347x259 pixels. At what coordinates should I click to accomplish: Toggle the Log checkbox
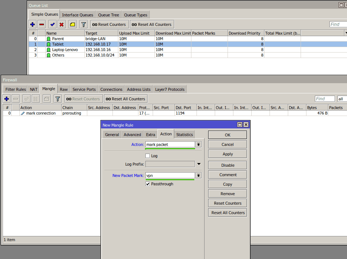[x=148, y=156]
